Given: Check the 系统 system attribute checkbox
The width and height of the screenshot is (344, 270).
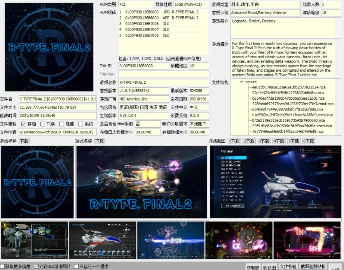Looking at the screenshot, I should (81, 124).
